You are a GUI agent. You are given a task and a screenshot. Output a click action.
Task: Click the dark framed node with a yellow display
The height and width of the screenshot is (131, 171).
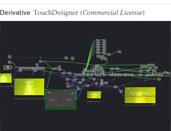[7, 67]
